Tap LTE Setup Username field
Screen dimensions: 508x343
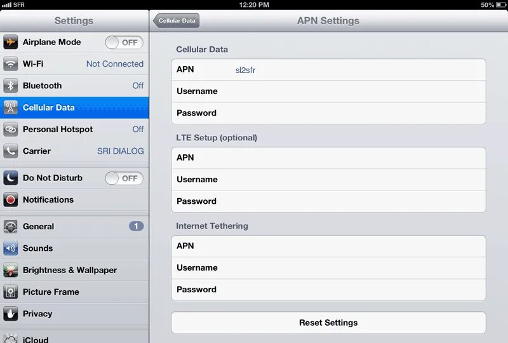[x=328, y=180]
